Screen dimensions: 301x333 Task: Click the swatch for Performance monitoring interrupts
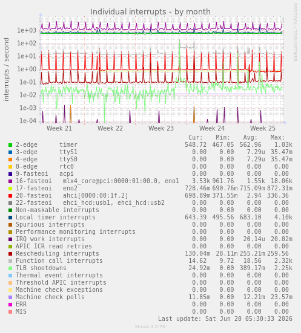10,232
